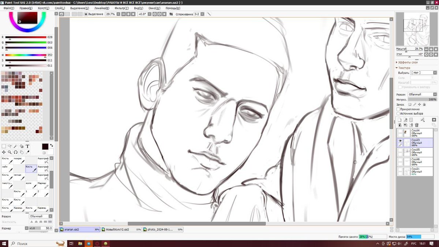Show layer Слой6 via its visibility box
Image resolution: width=439 pixels, height=247 pixels.
[400, 160]
